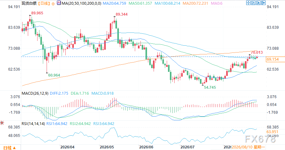The height and width of the screenshot is (150, 285).
Task: Click the chart jump-to-start icon
Action: point(253,3)
